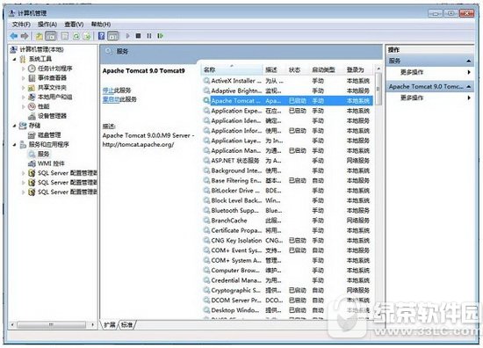Click the Restart service toolbar icon

(x=160, y=36)
